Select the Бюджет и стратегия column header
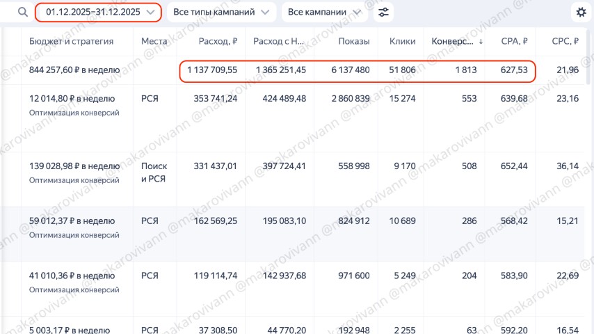This screenshot has height=334, width=594. coord(71,42)
